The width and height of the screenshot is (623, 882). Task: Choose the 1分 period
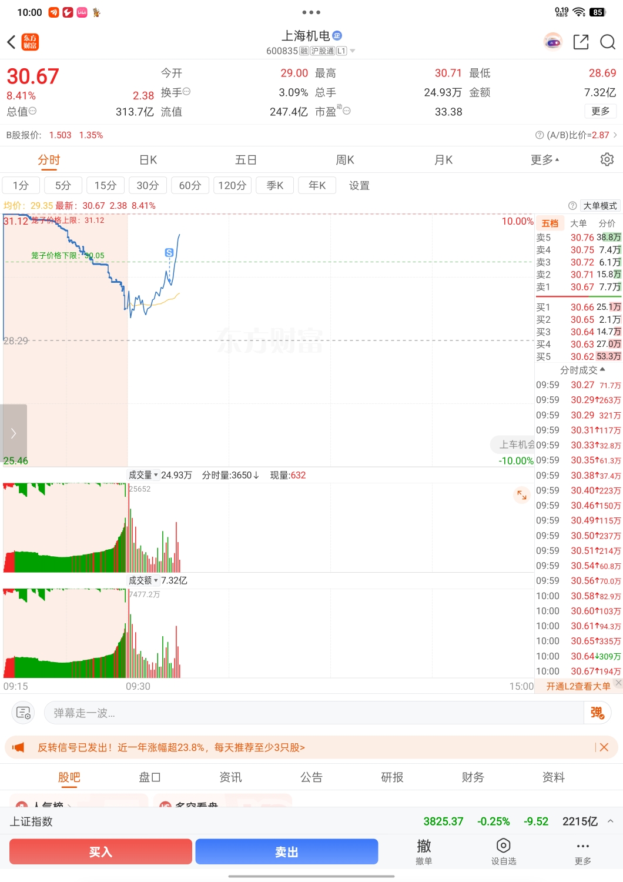(x=21, y=185)
